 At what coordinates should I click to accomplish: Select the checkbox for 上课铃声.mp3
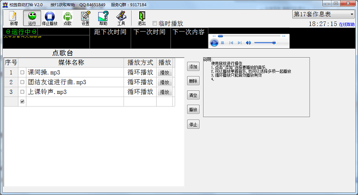(22, 92)
